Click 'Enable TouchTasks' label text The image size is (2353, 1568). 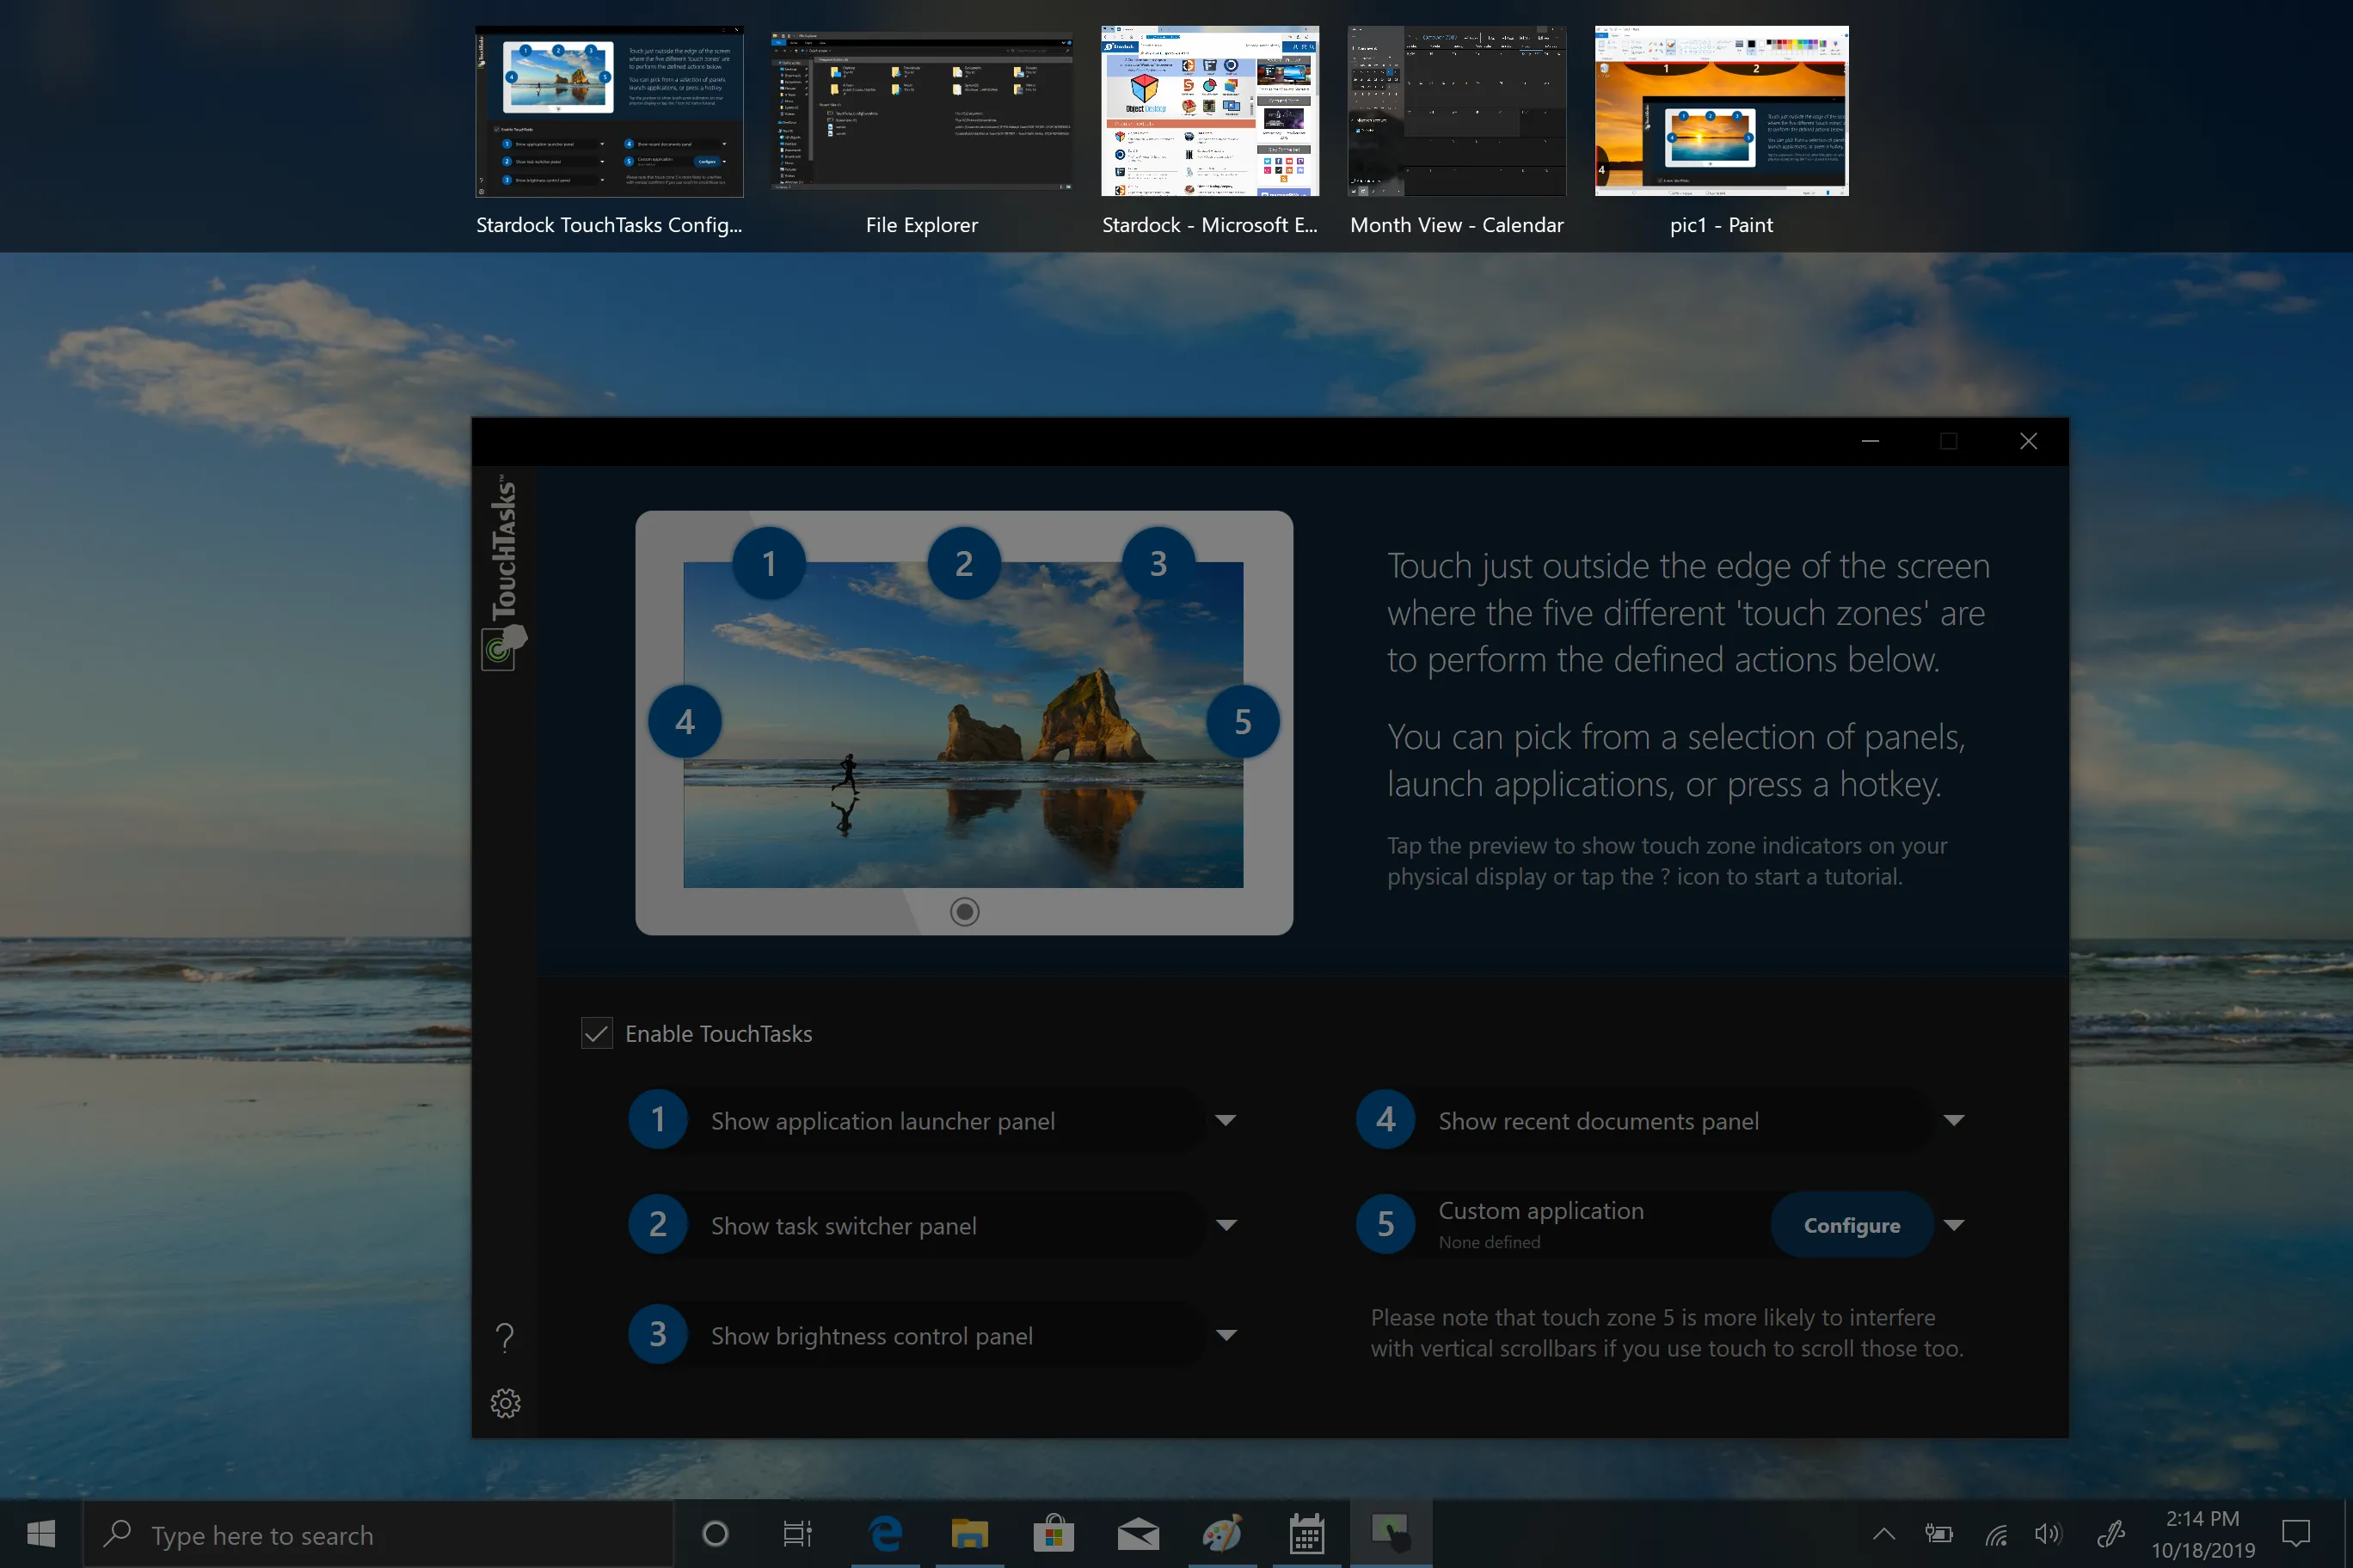(x=718, y=1034)
